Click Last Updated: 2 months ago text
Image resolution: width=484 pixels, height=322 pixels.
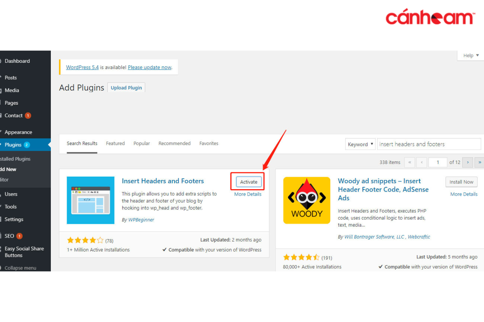coord(231,240)
